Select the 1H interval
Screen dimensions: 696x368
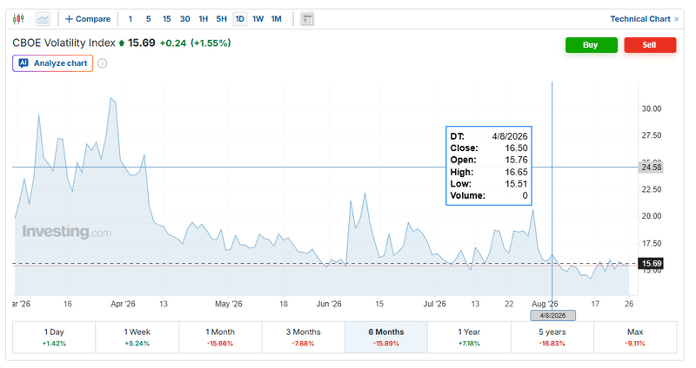tap(204, 19)
